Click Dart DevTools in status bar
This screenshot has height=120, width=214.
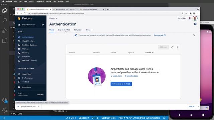(x=108, y=118)
